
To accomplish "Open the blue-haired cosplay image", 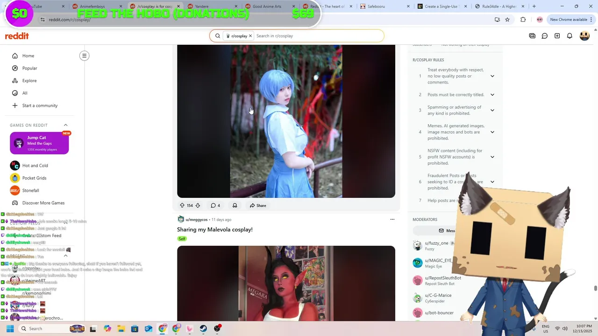I will [x=286, y=121].
